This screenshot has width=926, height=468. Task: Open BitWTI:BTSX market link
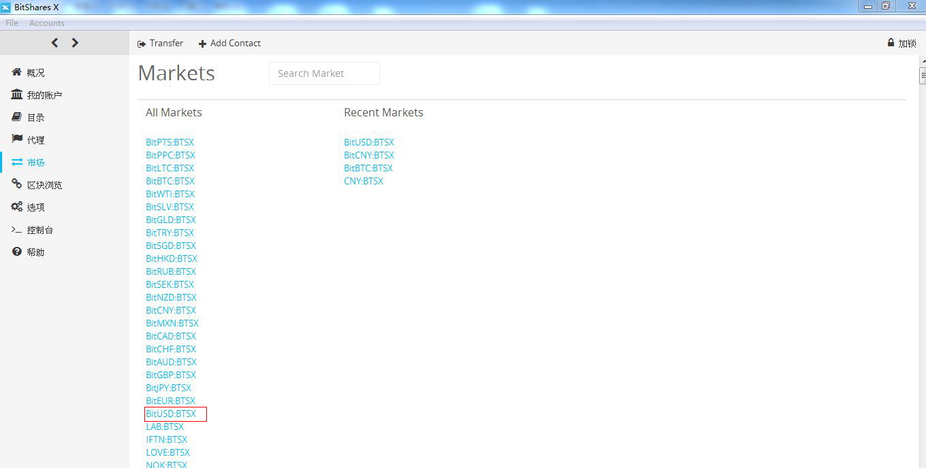(170, 194)
